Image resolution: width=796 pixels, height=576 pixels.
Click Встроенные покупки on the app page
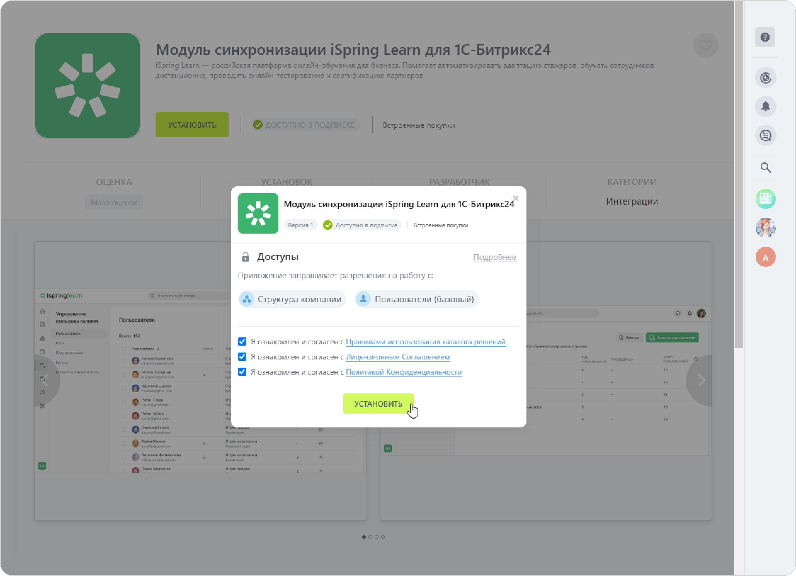(419, 125)
